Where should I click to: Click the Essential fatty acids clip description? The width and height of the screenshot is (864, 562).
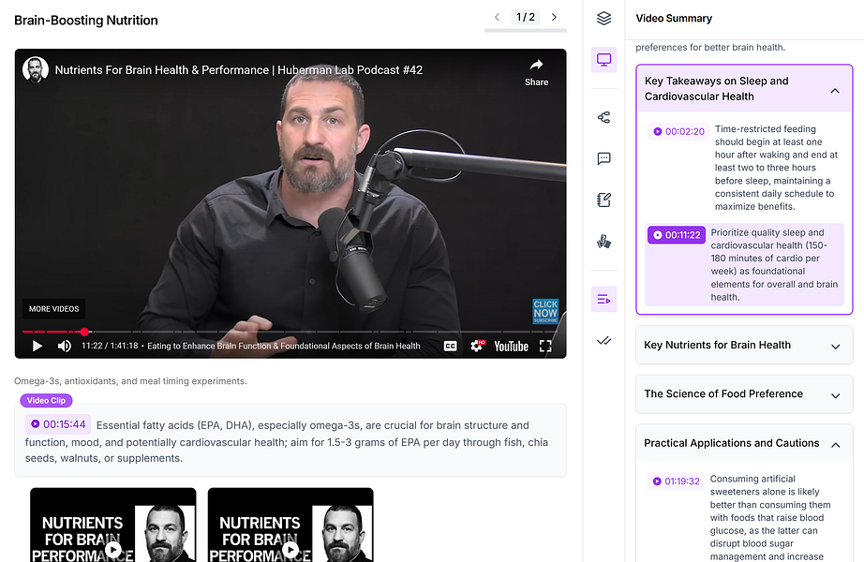[x=287, y=441]
